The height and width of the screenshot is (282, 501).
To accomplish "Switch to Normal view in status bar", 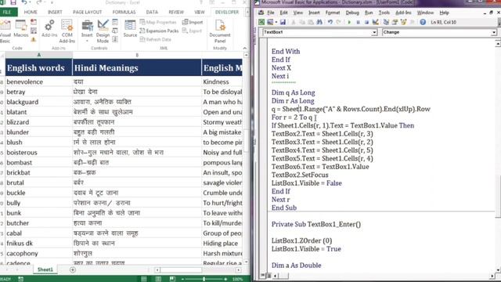I will (x=144, y=279).
